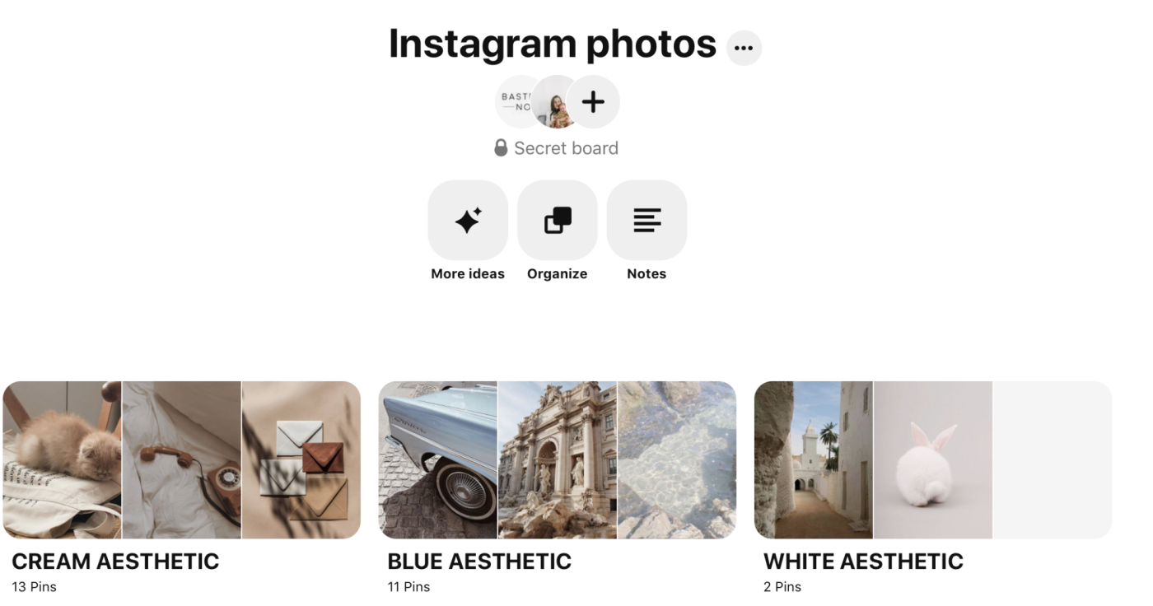The height and width of the screenshot is (606, 1153).
Task: Click the vintage telephone photo
Action: [x=182, y=459]
